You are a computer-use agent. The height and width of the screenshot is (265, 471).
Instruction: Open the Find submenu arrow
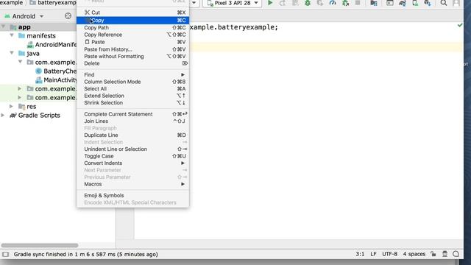183,74
